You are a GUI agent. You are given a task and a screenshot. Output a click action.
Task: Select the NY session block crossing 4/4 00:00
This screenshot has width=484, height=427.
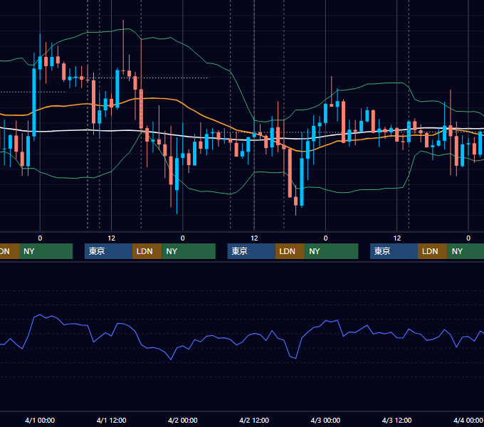(x=465, y=251)
